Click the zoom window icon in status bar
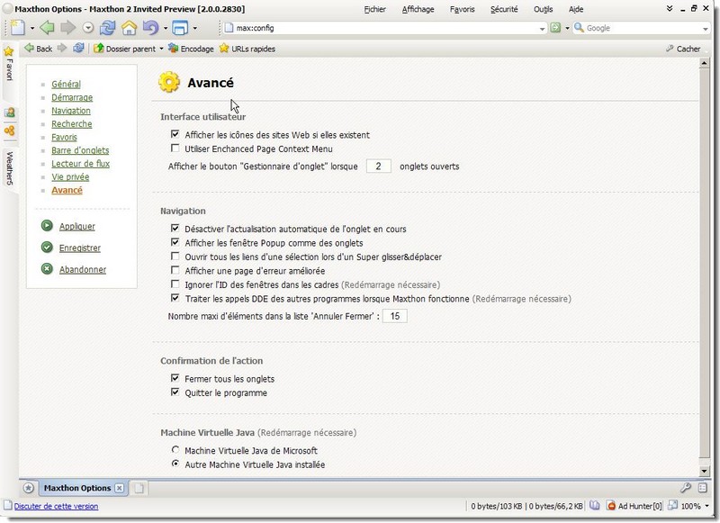This screenshot has height=523, width=720. point(672,505)
